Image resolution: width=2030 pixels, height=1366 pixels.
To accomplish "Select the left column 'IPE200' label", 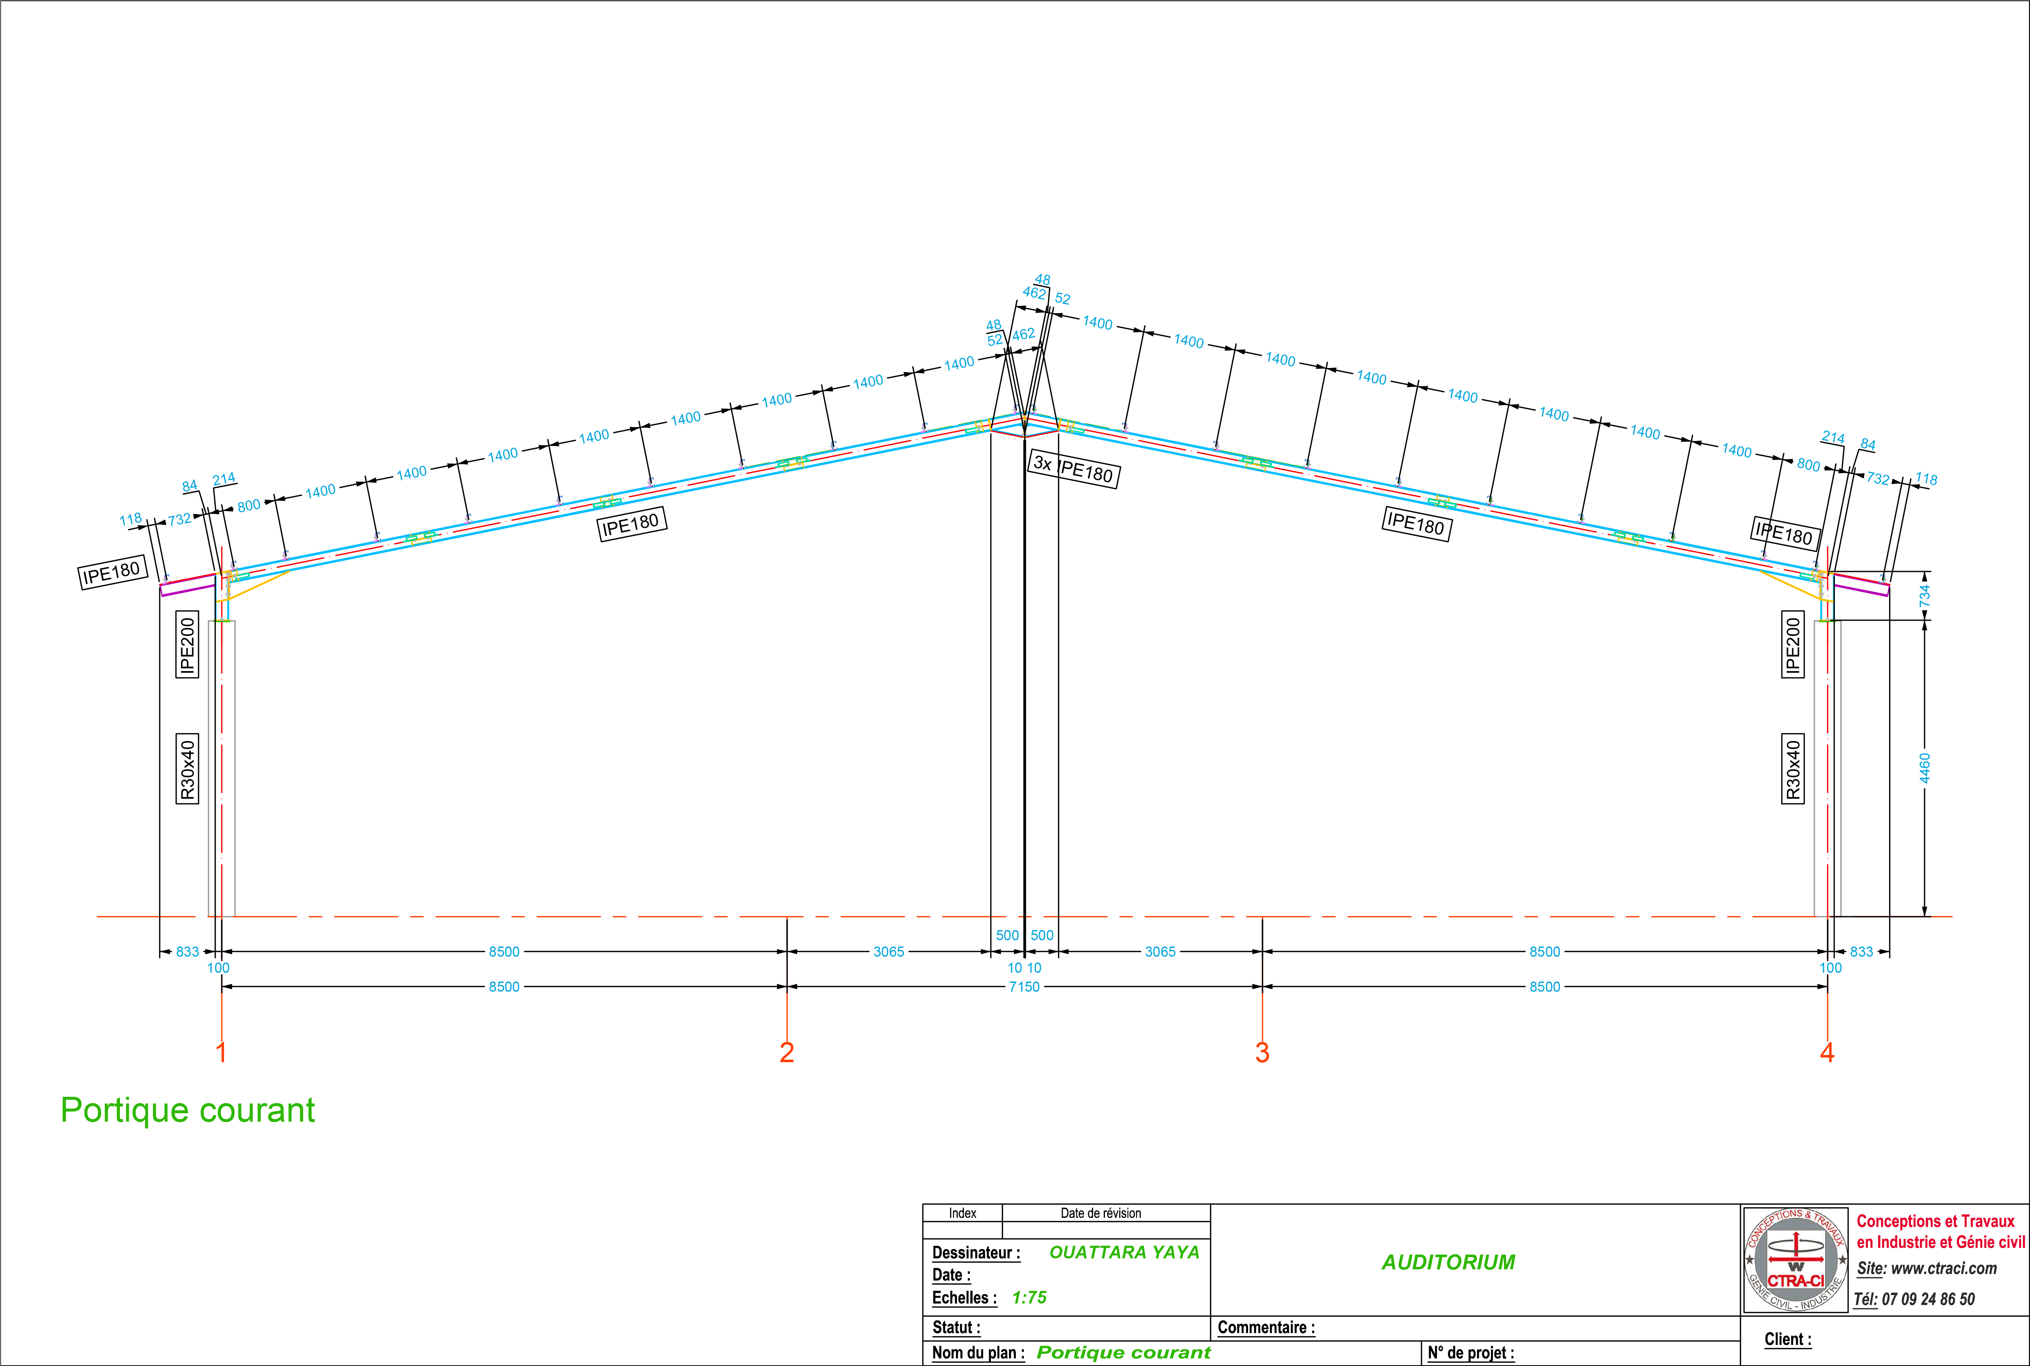I will tap(187, 645).
